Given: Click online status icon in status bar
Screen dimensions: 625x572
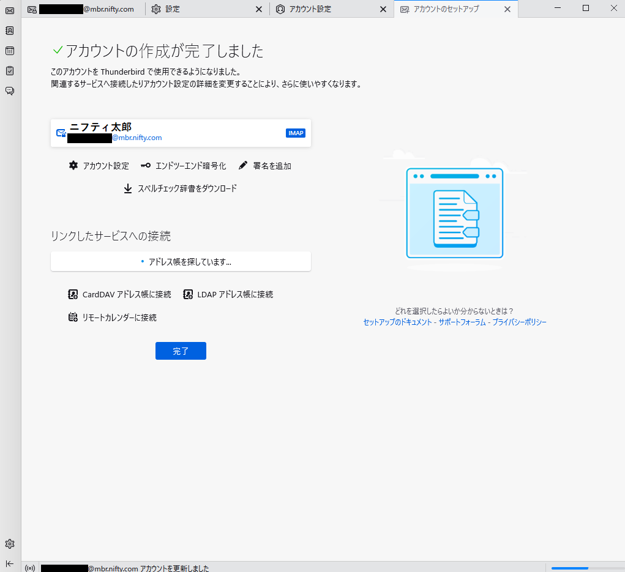Looking at the screenshot, I should [30, 568].
